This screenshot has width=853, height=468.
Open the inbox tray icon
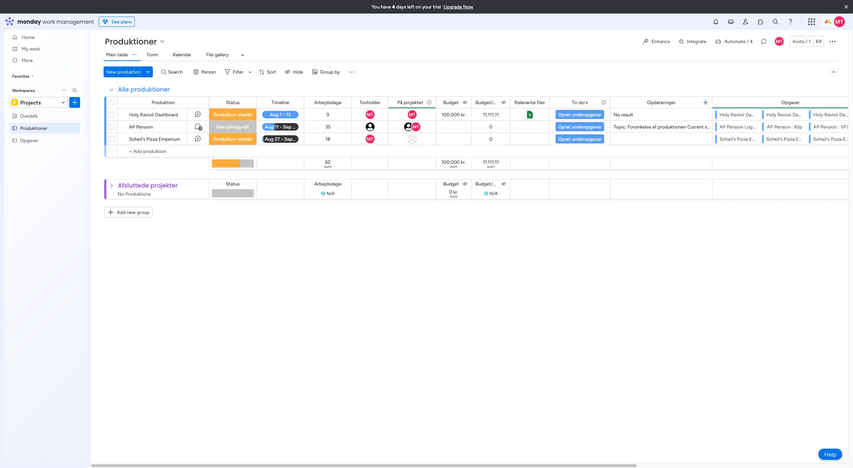(x=730, y=22)
